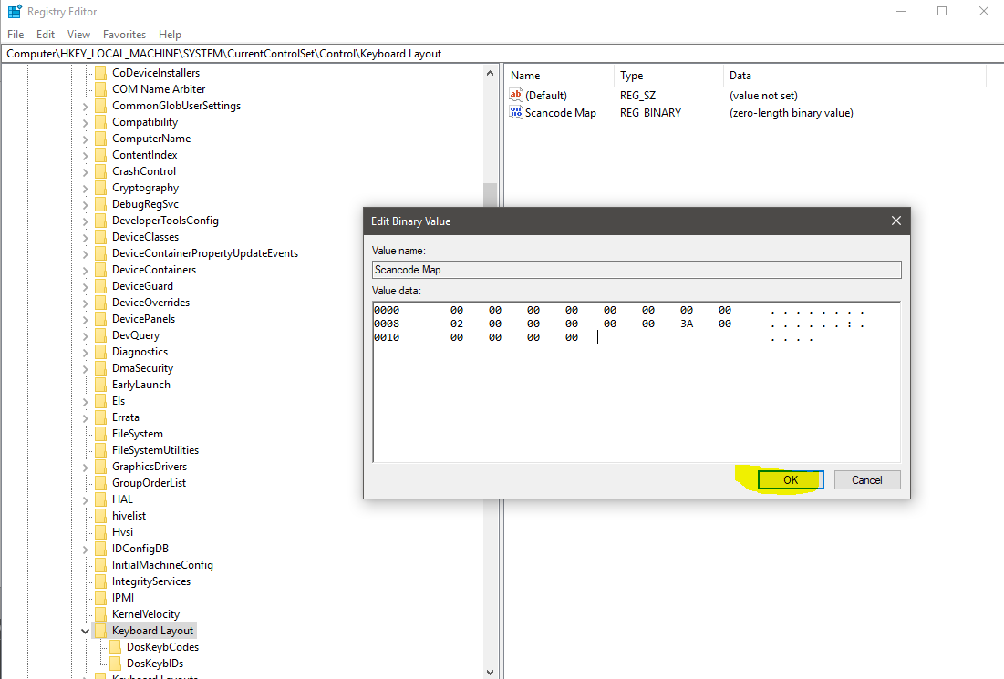Click the Registry Editor icon in title bar
This screenshot has width=1004, height=679.
[x=13, y=11]
